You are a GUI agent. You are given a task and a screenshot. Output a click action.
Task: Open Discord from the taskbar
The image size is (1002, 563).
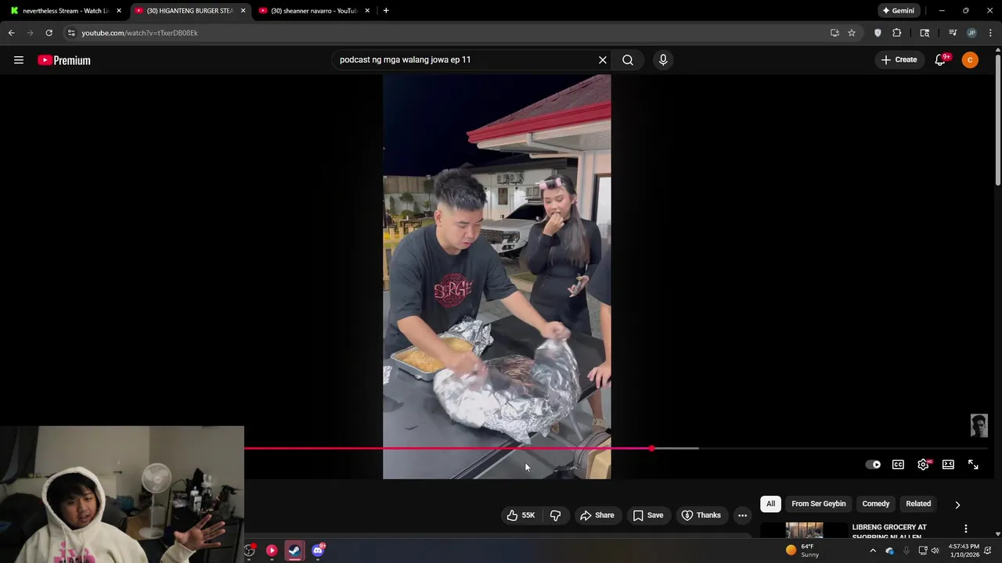tap(318, 550)
